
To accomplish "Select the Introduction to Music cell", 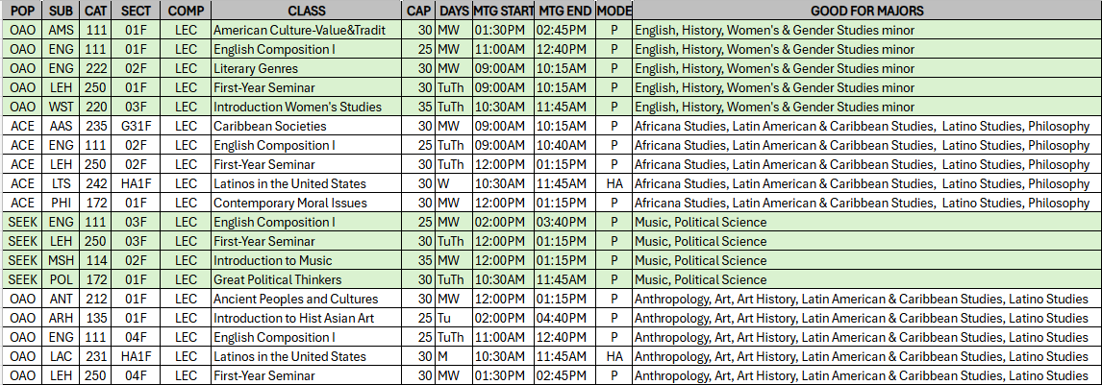I will (x=307, y=261).
